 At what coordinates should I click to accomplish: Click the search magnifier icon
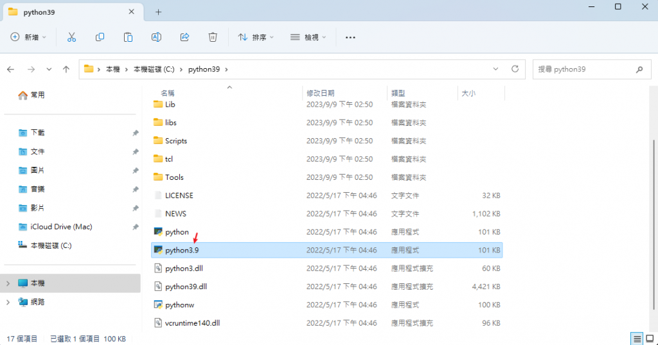click(639, 69)
